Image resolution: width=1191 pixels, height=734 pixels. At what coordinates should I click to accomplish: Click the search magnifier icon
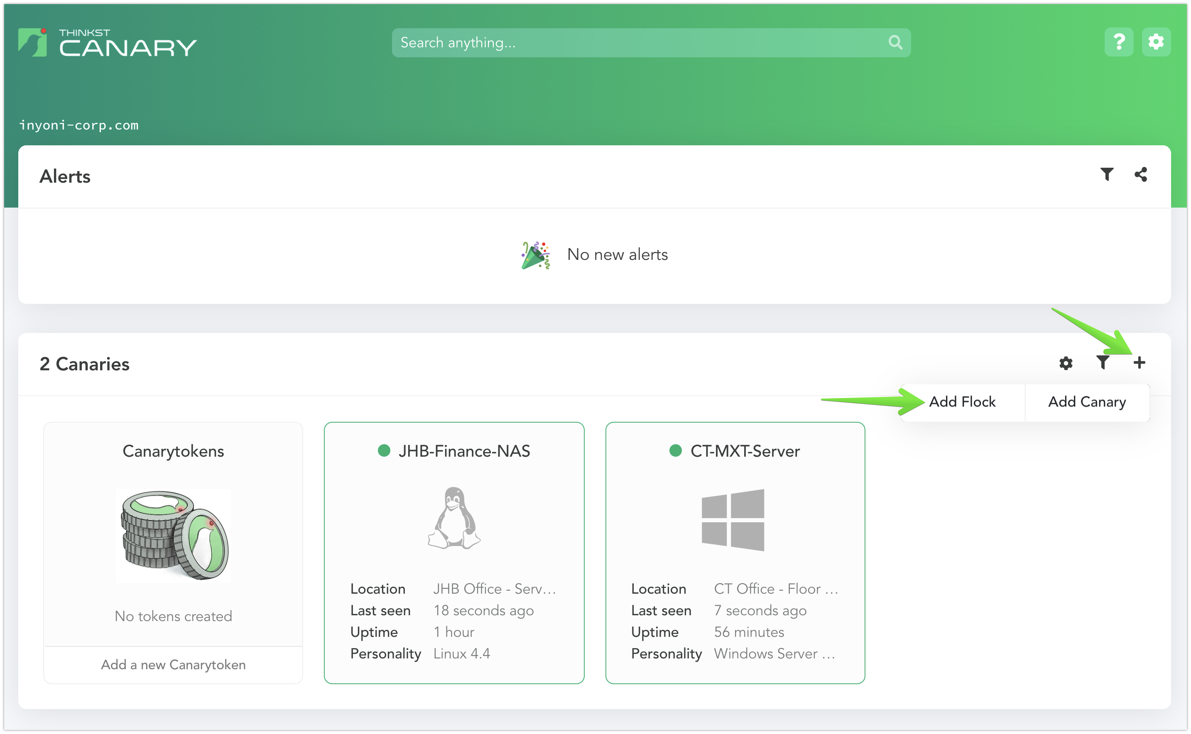(x=895, y=43)
